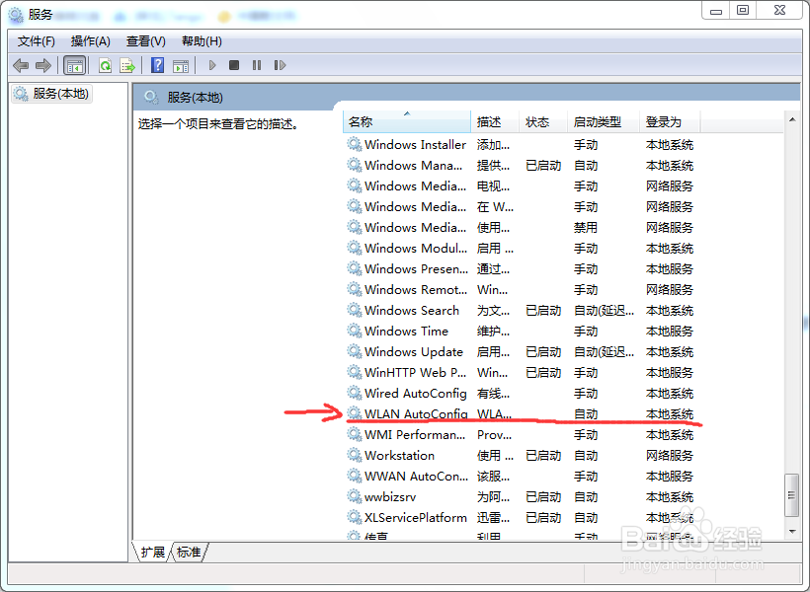Select the WinHTTP Web P... service name
The height and width of the screenshot is (592, 810).
(x=415, y=373)
